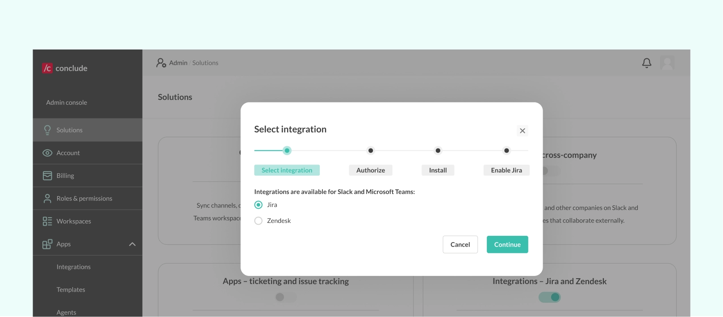Click the Workspaces list icon
This screenshot has width=723, height=317.
pos(47,221)
